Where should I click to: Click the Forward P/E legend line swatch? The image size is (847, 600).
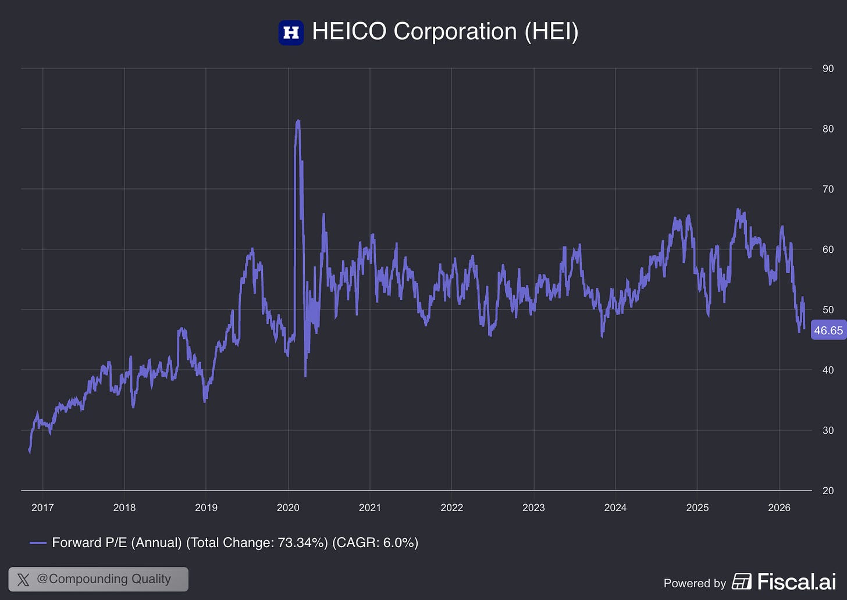coord(38,543)
